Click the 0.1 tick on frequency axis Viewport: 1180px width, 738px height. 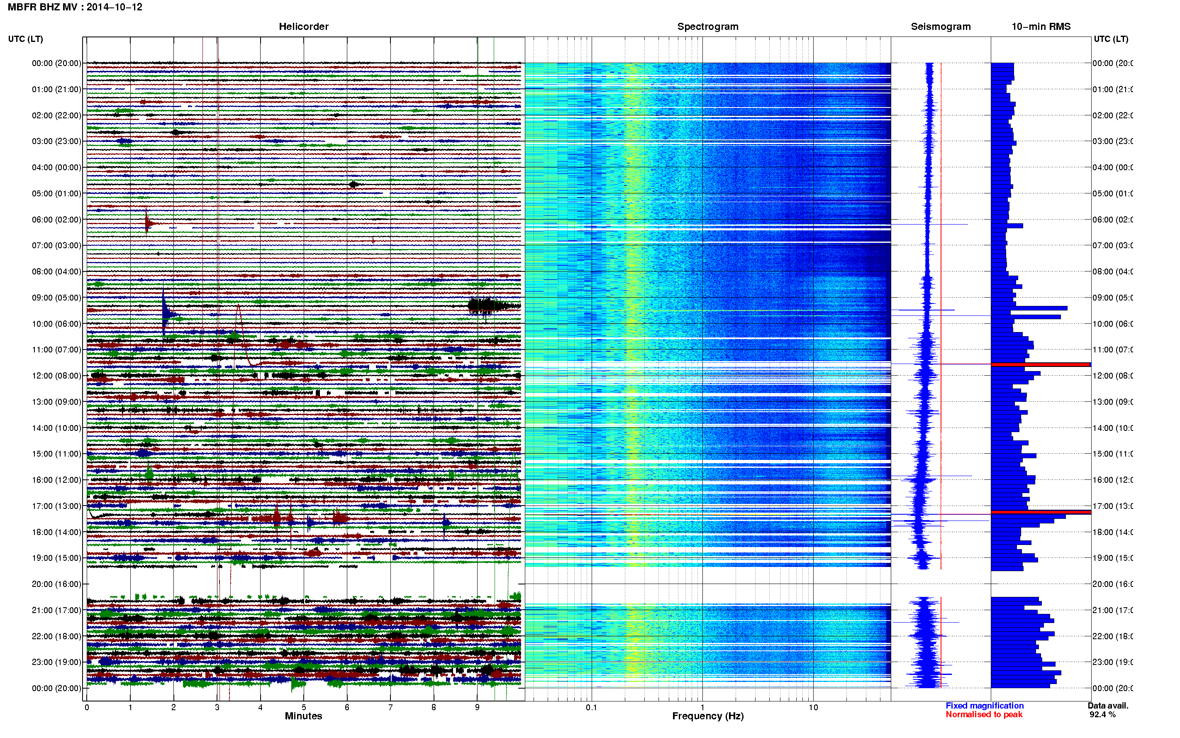591,707
